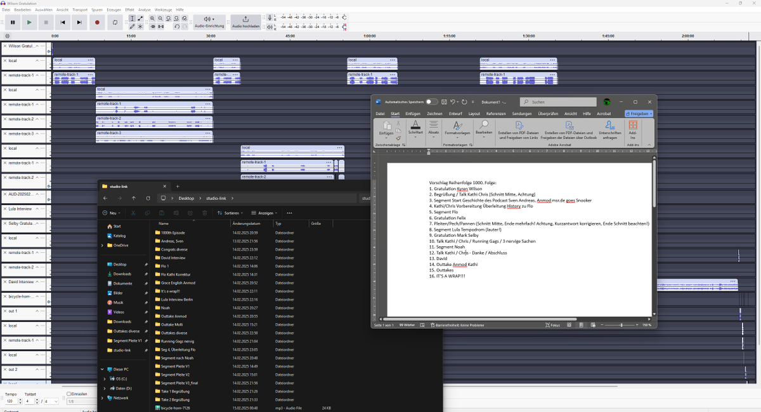Collapse the Wilson Gratul... track
The height and width of the screenshot is (412, 761).
point(37,46)
